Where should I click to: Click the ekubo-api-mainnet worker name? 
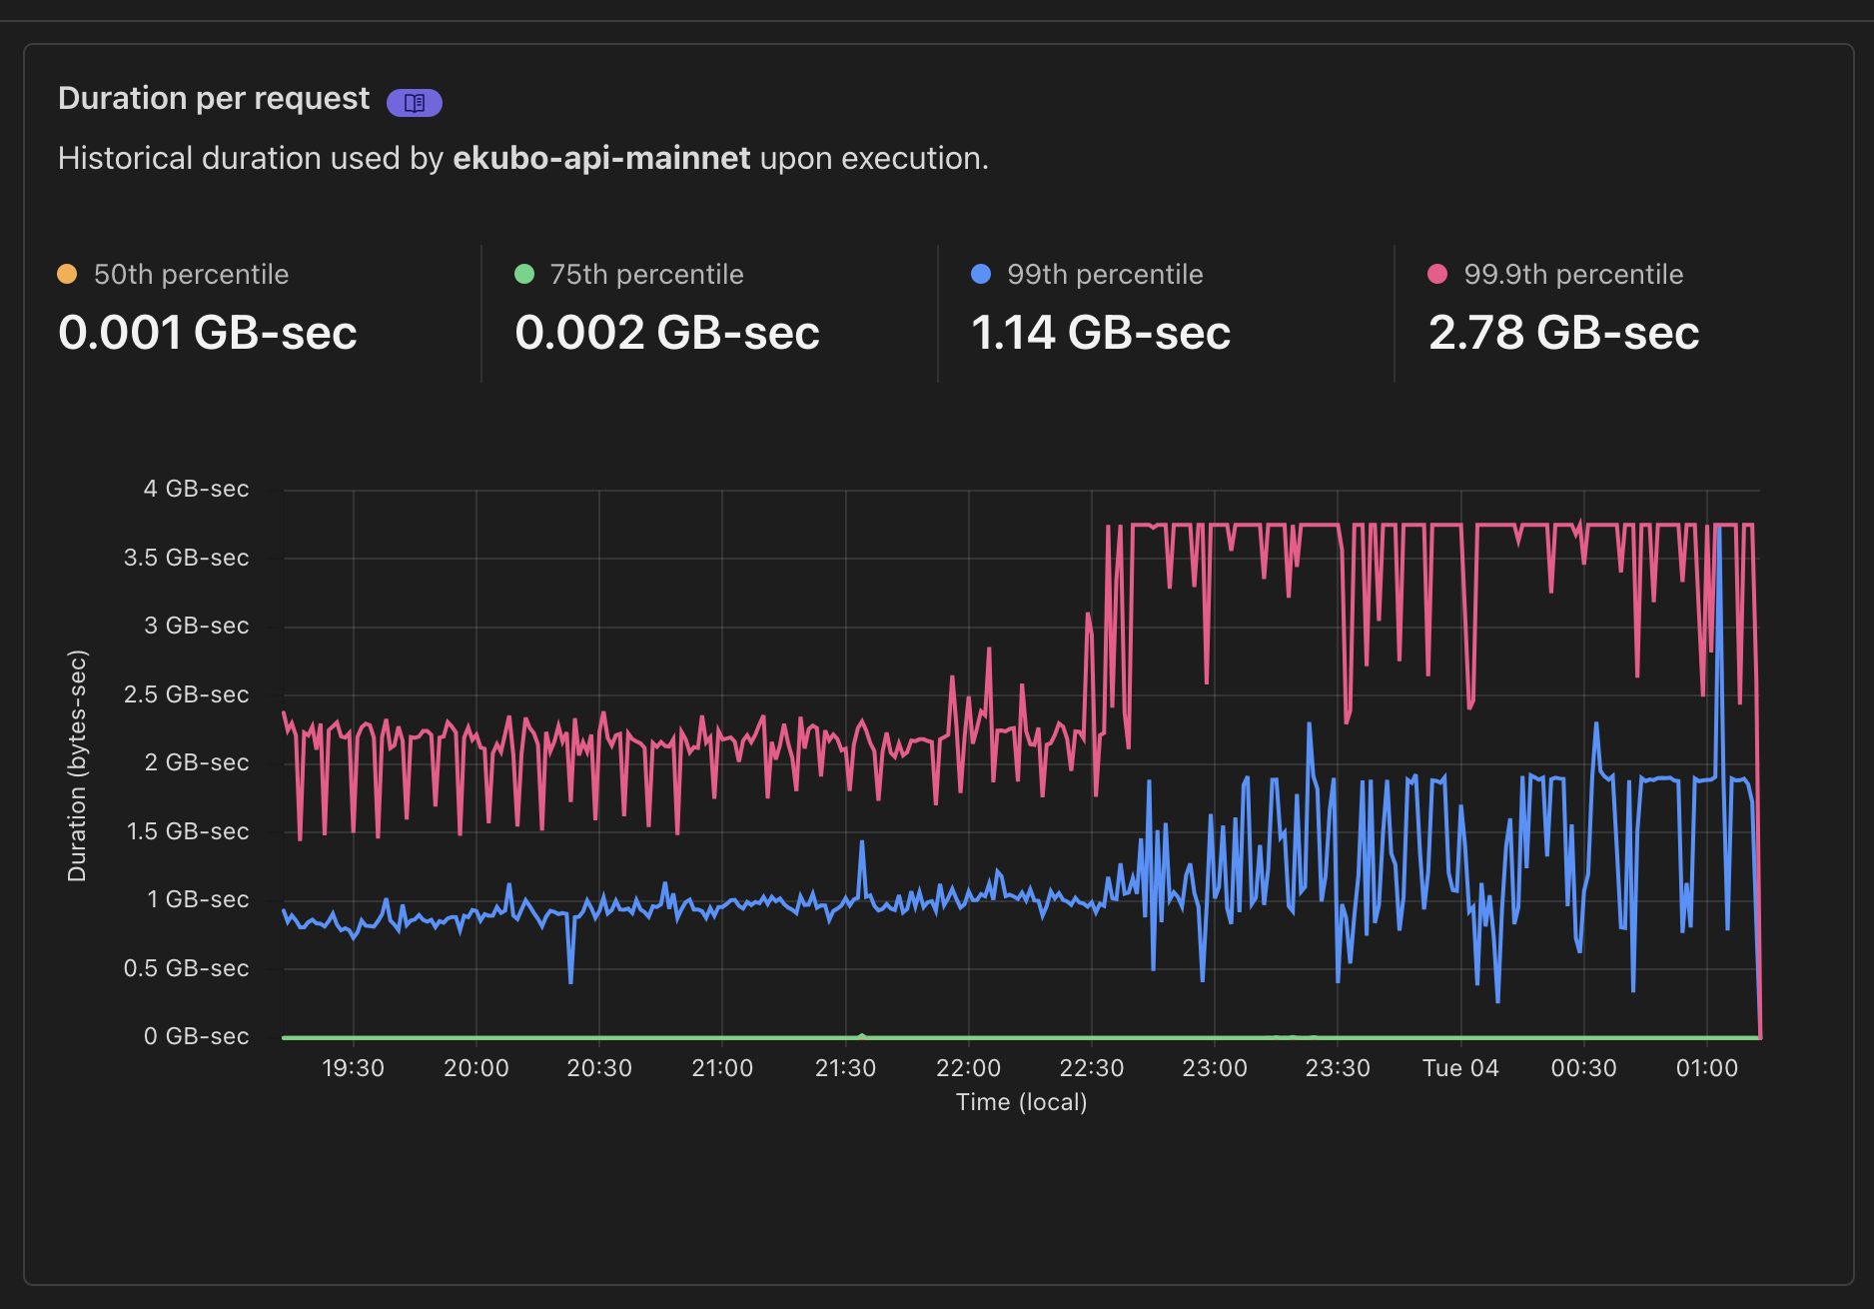(x=602, y=158)
